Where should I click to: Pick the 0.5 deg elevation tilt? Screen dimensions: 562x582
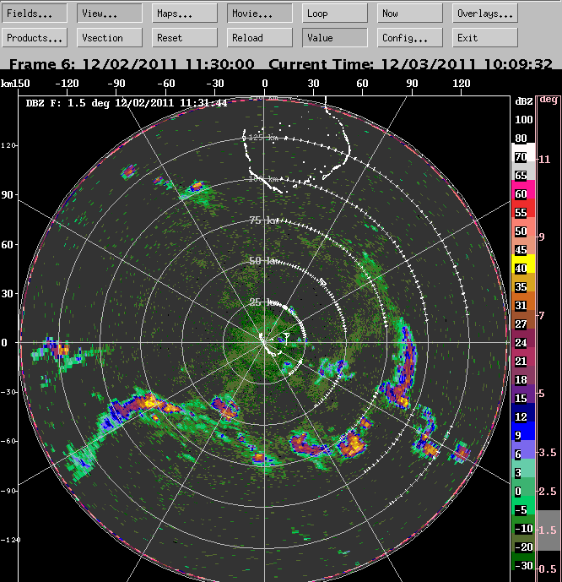click(x=548, y=568)
